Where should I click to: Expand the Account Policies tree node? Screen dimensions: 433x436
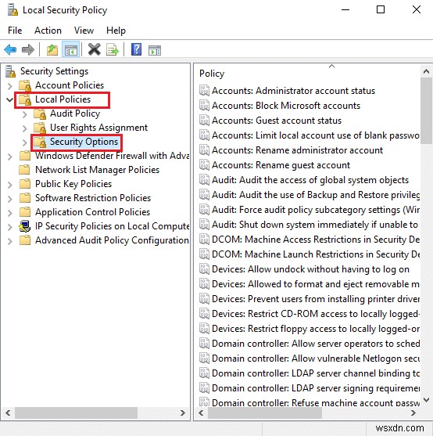(9, 85)
